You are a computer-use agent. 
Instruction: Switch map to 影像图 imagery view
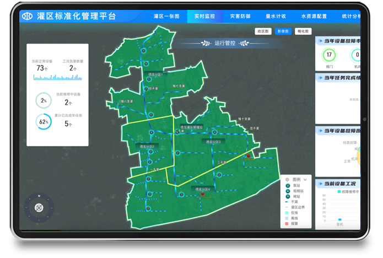pyautogui.click(x=283, y=31)
